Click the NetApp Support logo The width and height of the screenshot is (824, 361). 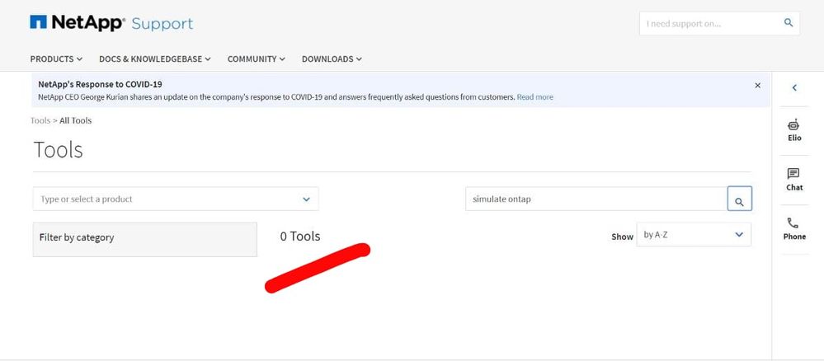tap(111, 23)
